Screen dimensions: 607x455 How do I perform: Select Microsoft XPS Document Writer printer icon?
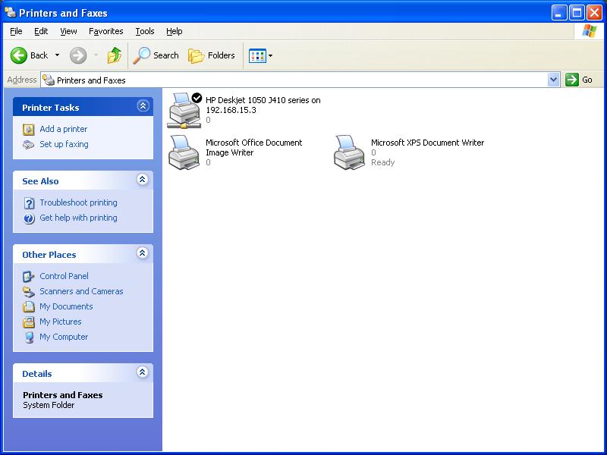[x=349, y=152]
